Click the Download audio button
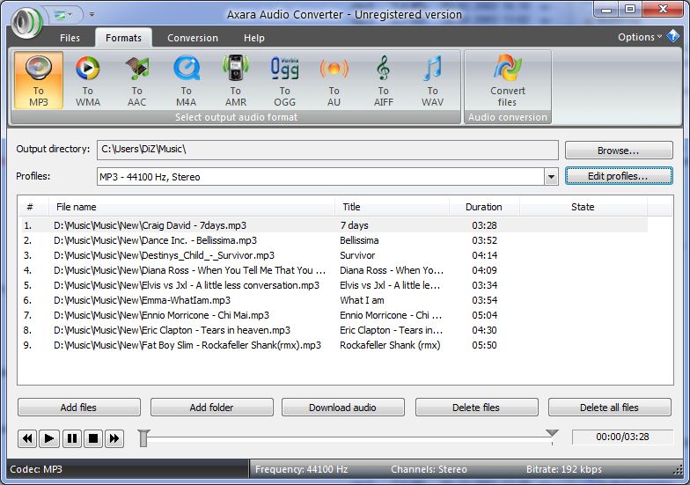The width and height of the screenshot is (690, 485). [x=343, y=408]
